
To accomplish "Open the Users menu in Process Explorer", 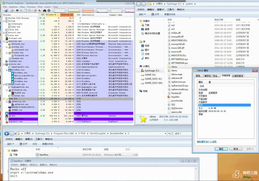I will pyautogui.click(x=48, y=7).
